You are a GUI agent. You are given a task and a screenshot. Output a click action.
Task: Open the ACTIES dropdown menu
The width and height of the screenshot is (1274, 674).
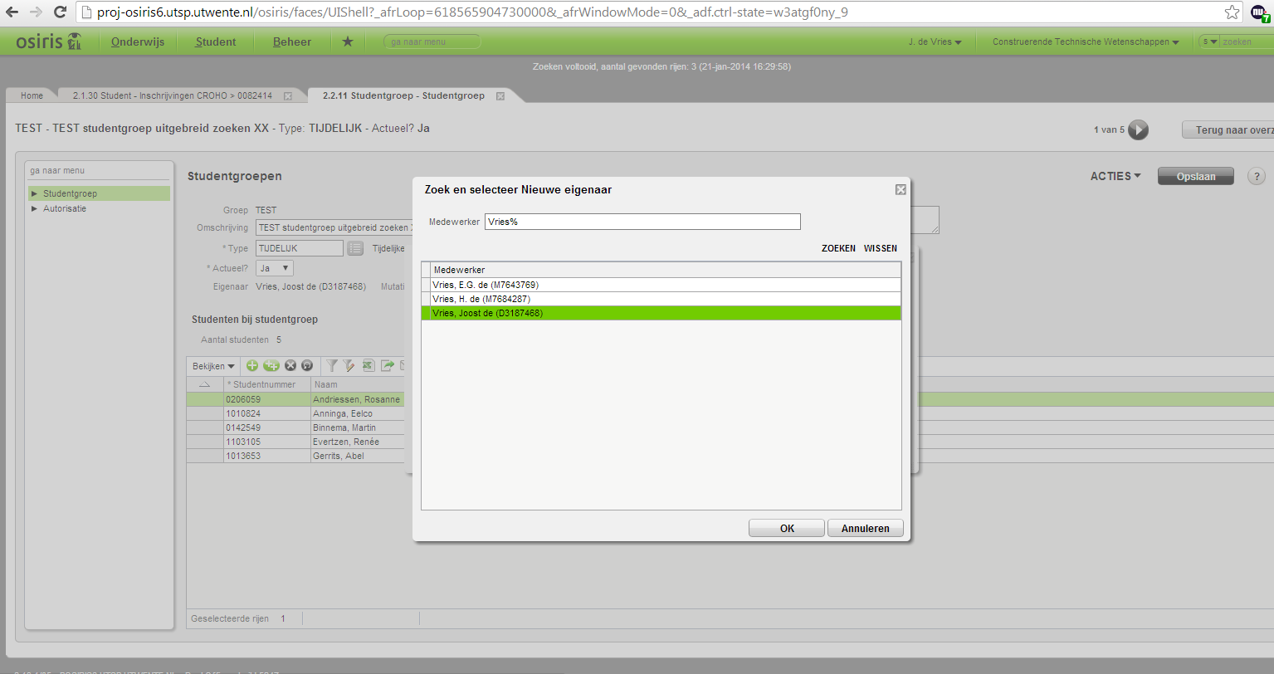[x=1115, y=176]
